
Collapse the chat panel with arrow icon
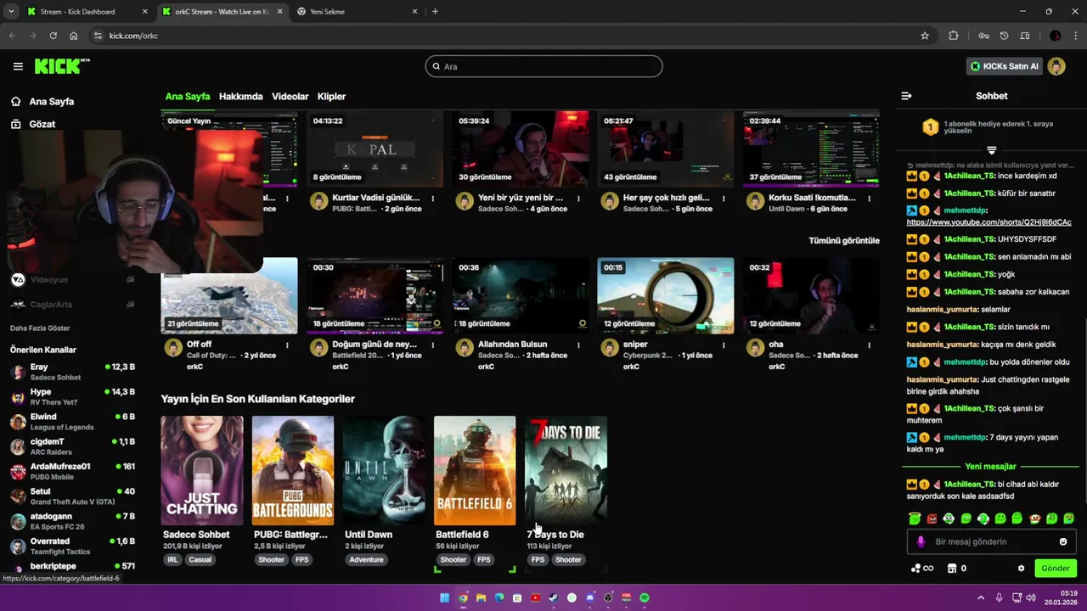point(906,96)
